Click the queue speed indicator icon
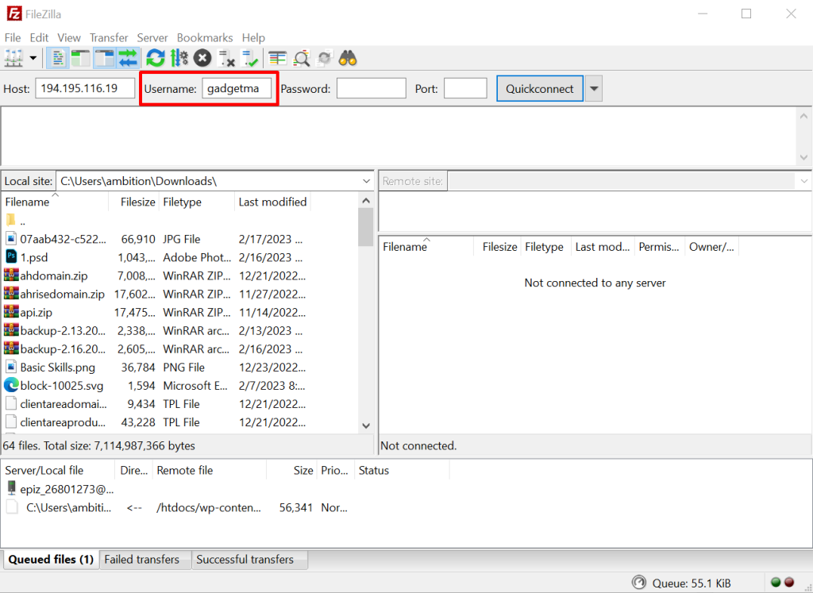This screenshot has height=593, width=813. click(639, 583)
